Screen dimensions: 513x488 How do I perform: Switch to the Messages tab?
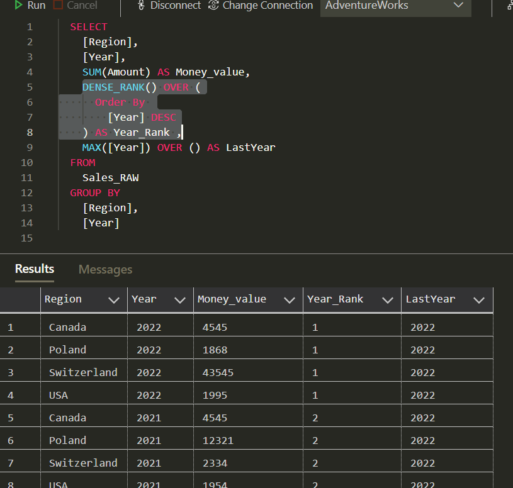click(104, 269)
